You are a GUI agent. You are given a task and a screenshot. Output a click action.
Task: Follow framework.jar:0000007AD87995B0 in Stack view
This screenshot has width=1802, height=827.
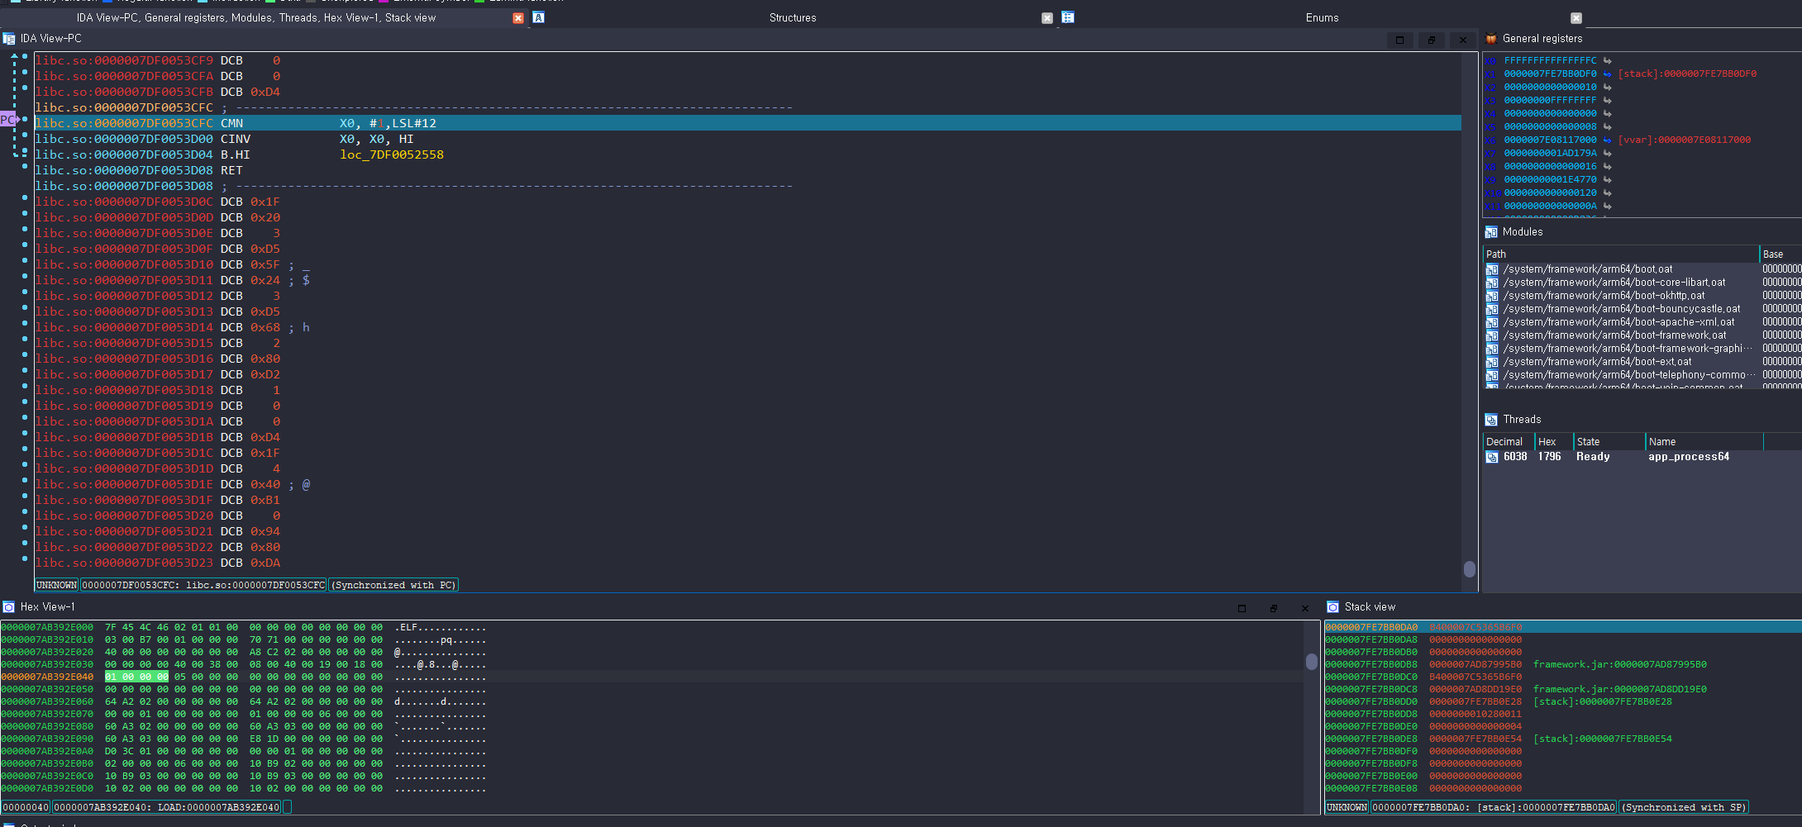coord(1619,664)
